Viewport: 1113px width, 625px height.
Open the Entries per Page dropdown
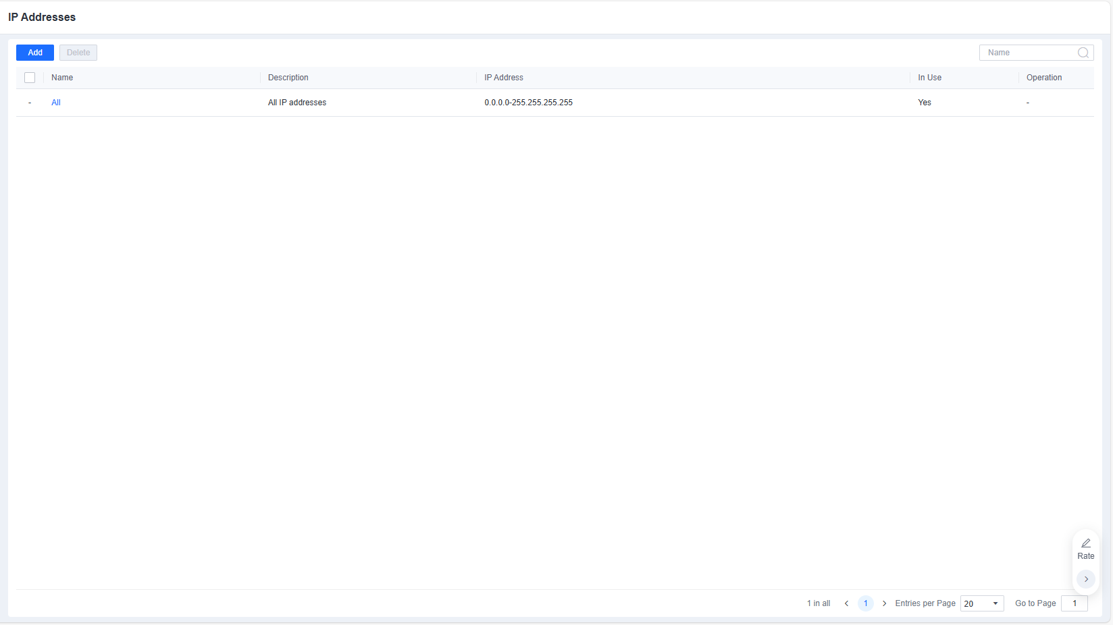point(982,603)
